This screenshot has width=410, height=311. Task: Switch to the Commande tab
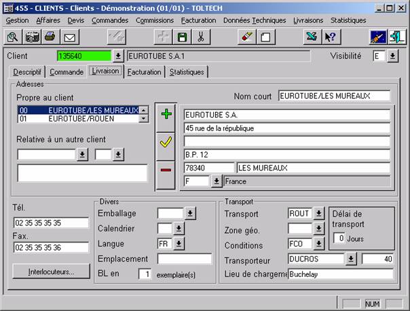coord(67,72)
